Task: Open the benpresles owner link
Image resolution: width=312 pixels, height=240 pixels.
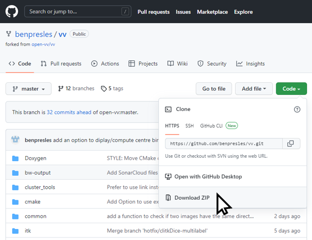Action: point(34,34)
